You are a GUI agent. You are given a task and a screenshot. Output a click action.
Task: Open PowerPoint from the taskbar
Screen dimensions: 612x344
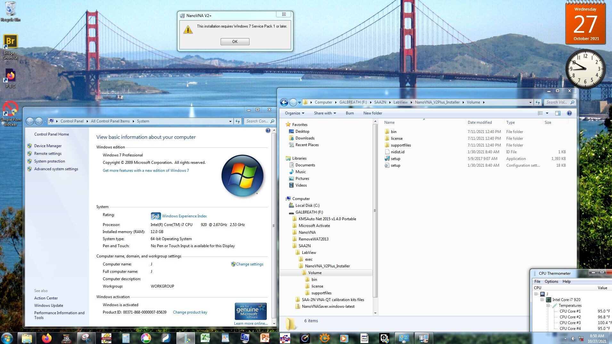(265, 338)
